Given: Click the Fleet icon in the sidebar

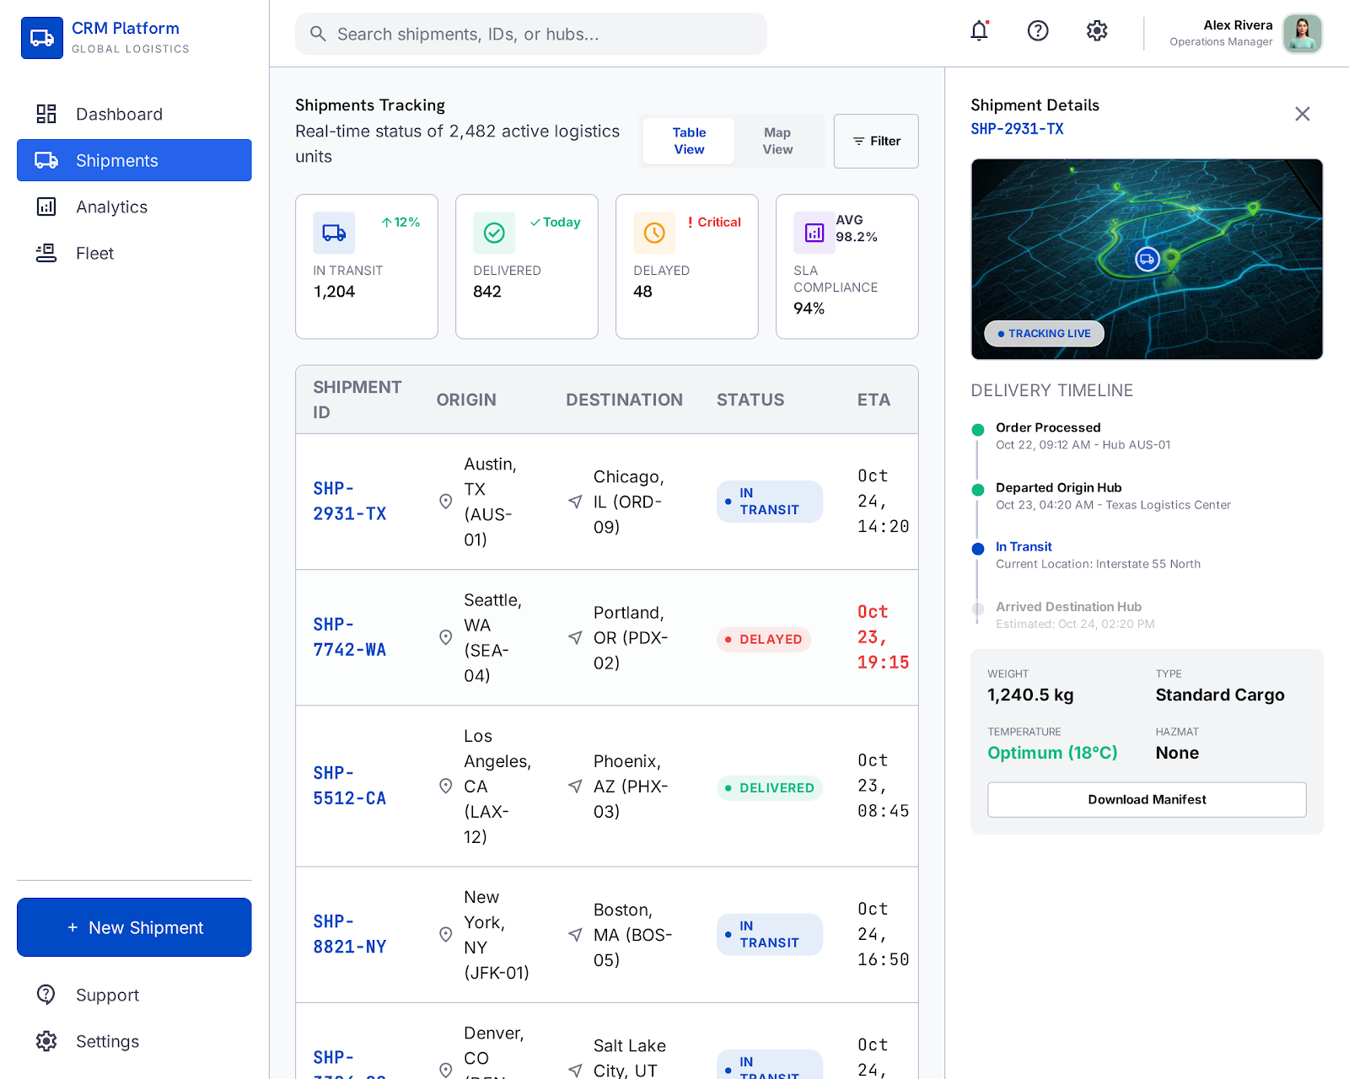Looking at the screenshot, I should [x=46, y=253].
